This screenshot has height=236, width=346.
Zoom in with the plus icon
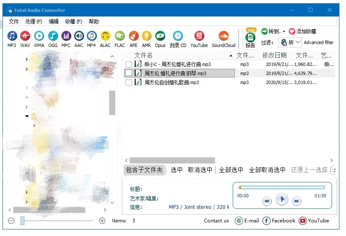click(x=102, y=221)
